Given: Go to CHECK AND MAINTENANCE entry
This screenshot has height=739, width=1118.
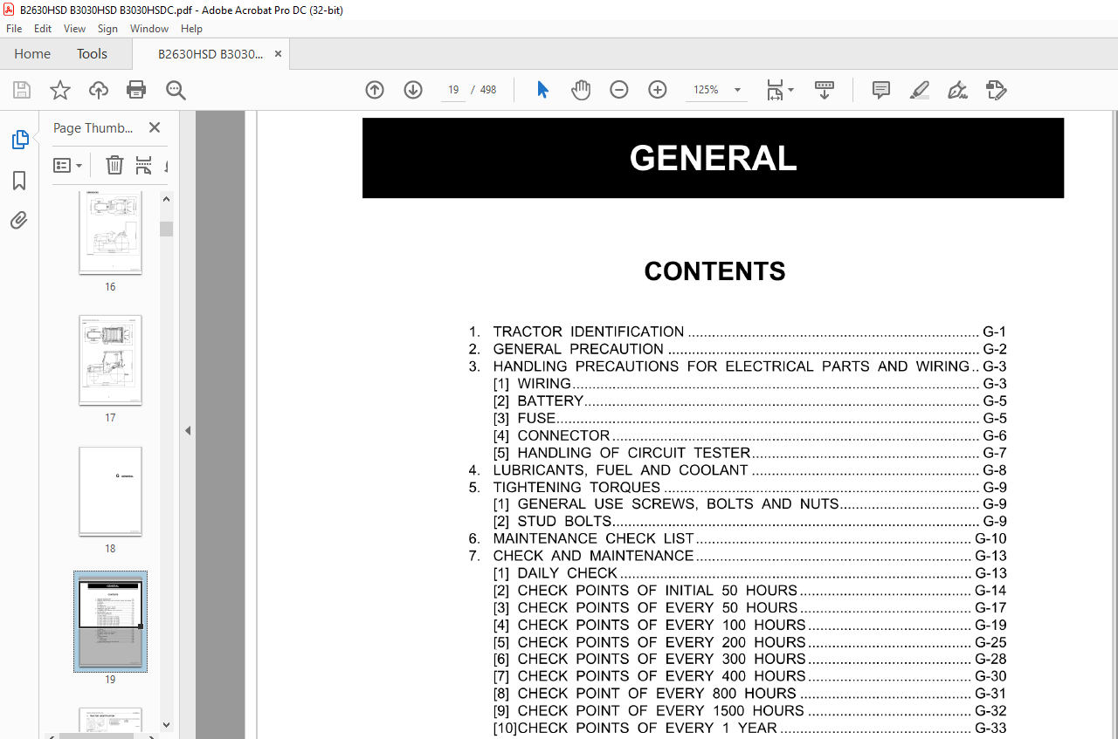Looking at the screenshot, I should click(737, 556).
